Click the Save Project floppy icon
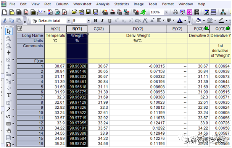 click(88, 12)
